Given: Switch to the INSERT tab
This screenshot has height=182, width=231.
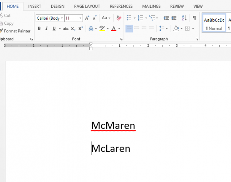Looking at the screenshot, I should [35, 6].
